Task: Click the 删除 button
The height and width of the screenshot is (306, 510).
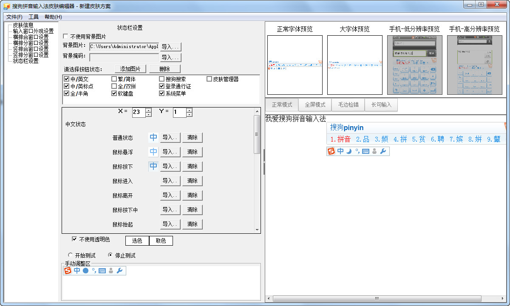Action: click(164, 69)
